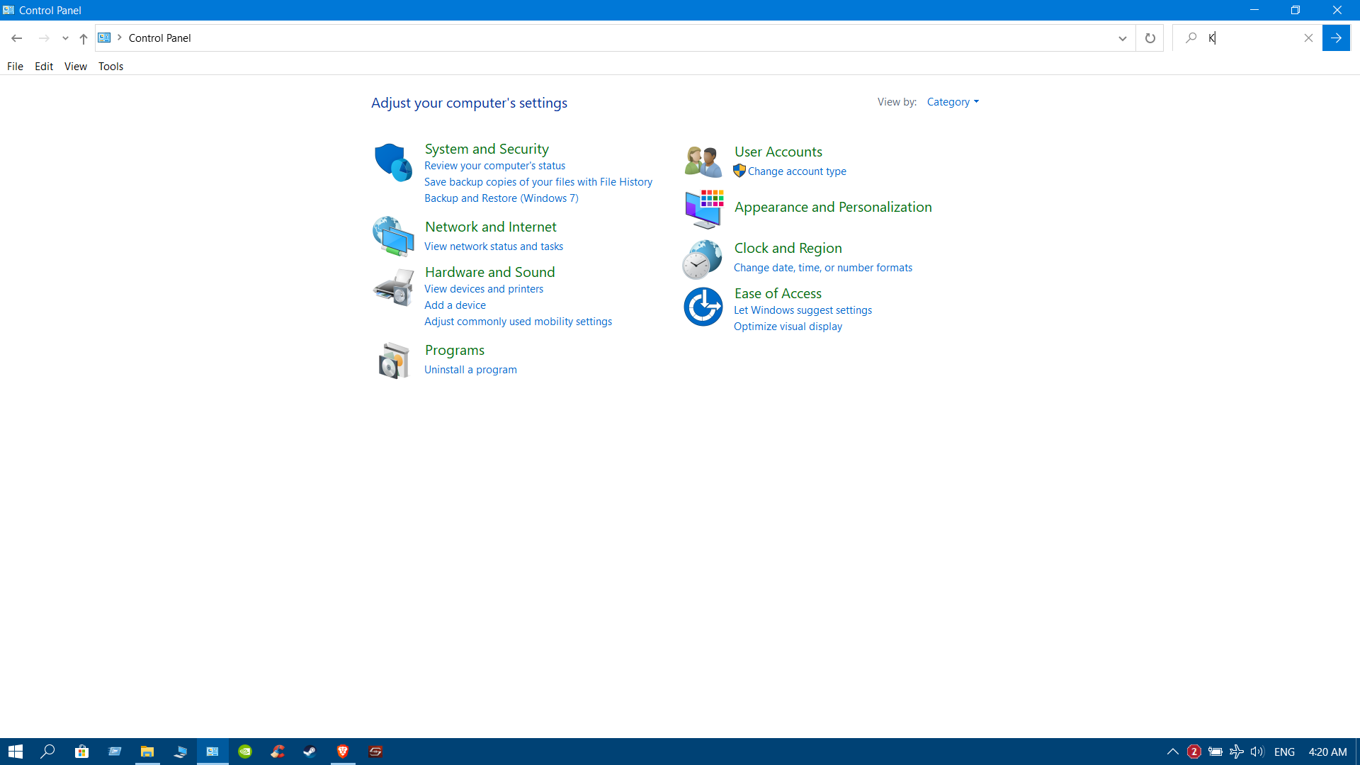Click Change account type under User Accounts

tap(798, 171)
